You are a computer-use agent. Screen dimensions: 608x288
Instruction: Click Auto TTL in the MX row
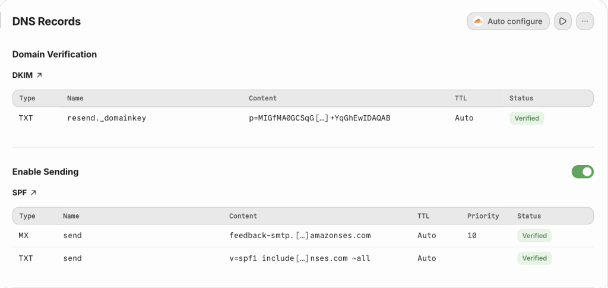coord(427,236)
